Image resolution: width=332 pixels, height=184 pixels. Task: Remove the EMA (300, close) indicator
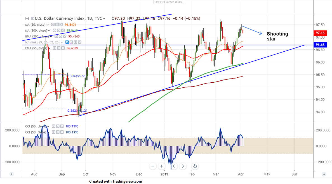[64, 36]
